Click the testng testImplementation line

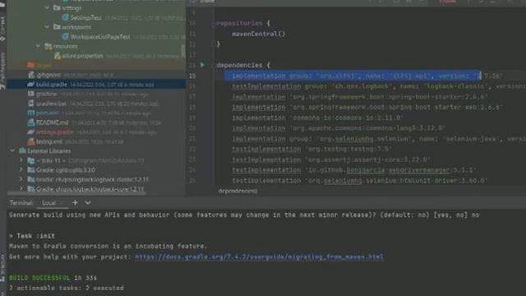pyautogui.click(x=311, y=149)
